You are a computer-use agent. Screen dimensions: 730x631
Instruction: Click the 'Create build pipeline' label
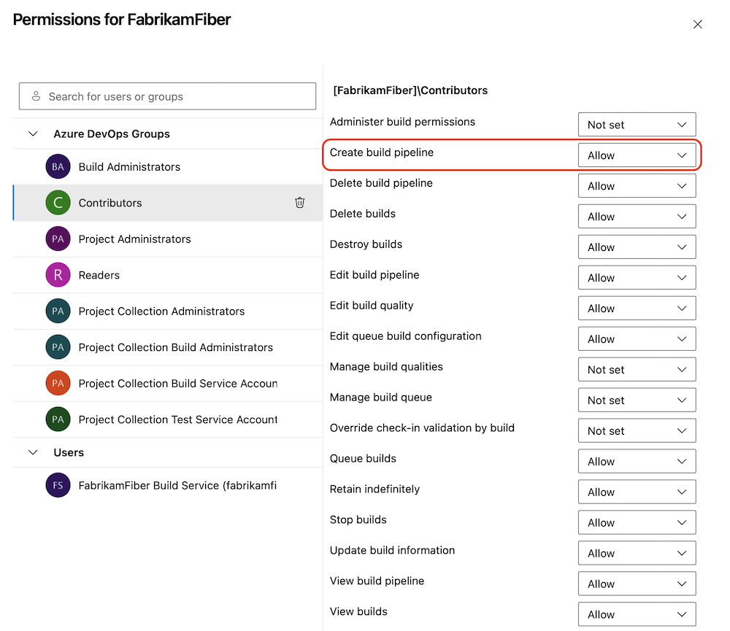point(382,152)
